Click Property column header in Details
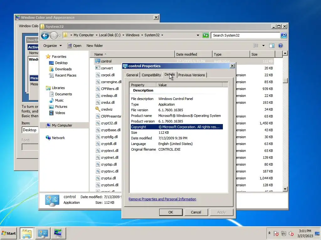This screenshot has width=321, height=240. point(143,85)
